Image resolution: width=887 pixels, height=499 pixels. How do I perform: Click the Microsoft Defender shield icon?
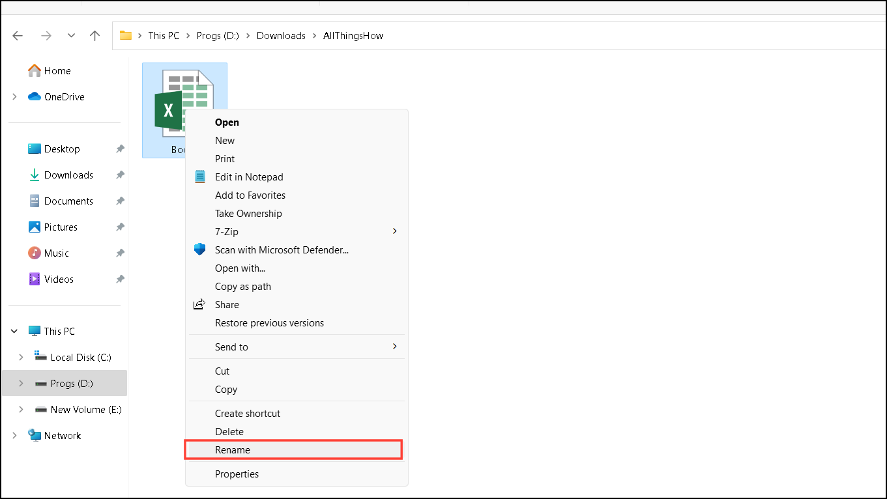click(x=199, y=249)
